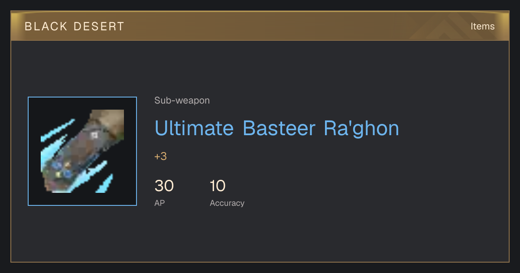This screenshot has height=273, width=520.
Task: Click the AP value 30
Action: coord(164,186)
